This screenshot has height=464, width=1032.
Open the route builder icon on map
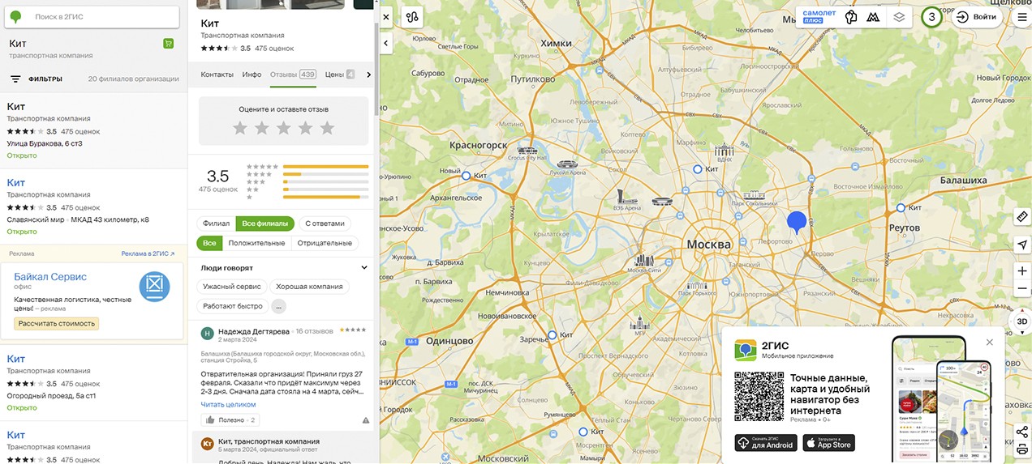pos(412,17)
